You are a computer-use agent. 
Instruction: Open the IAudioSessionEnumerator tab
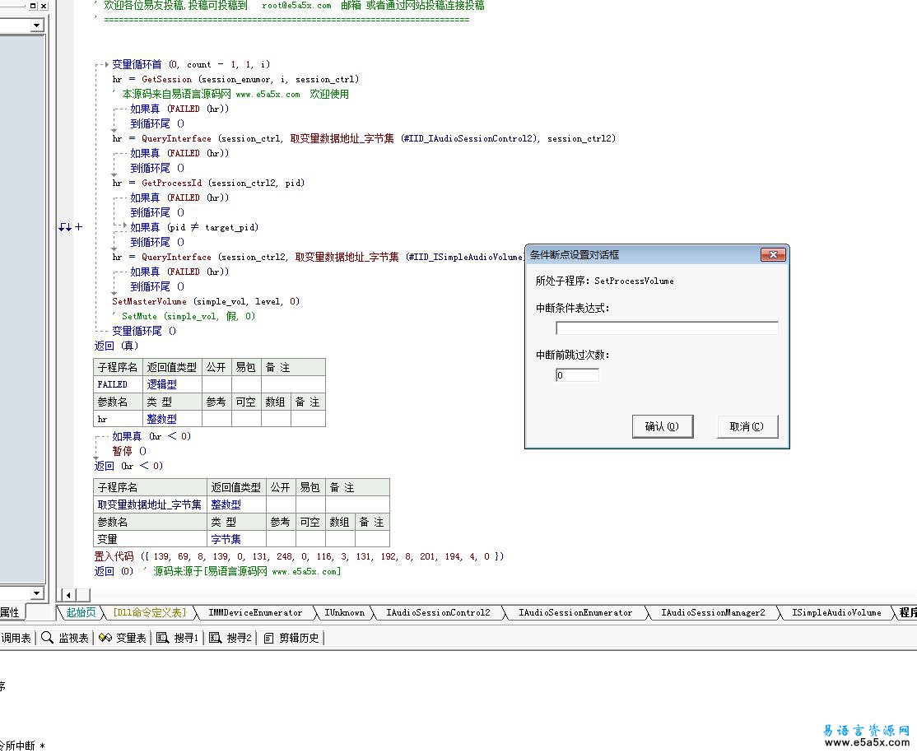coord(575,612)
